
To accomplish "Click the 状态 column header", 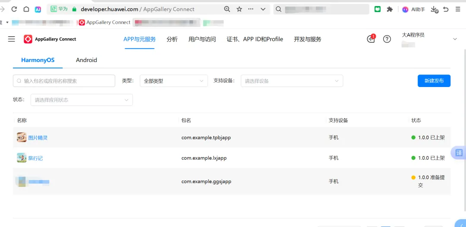I will pos(416,120).
